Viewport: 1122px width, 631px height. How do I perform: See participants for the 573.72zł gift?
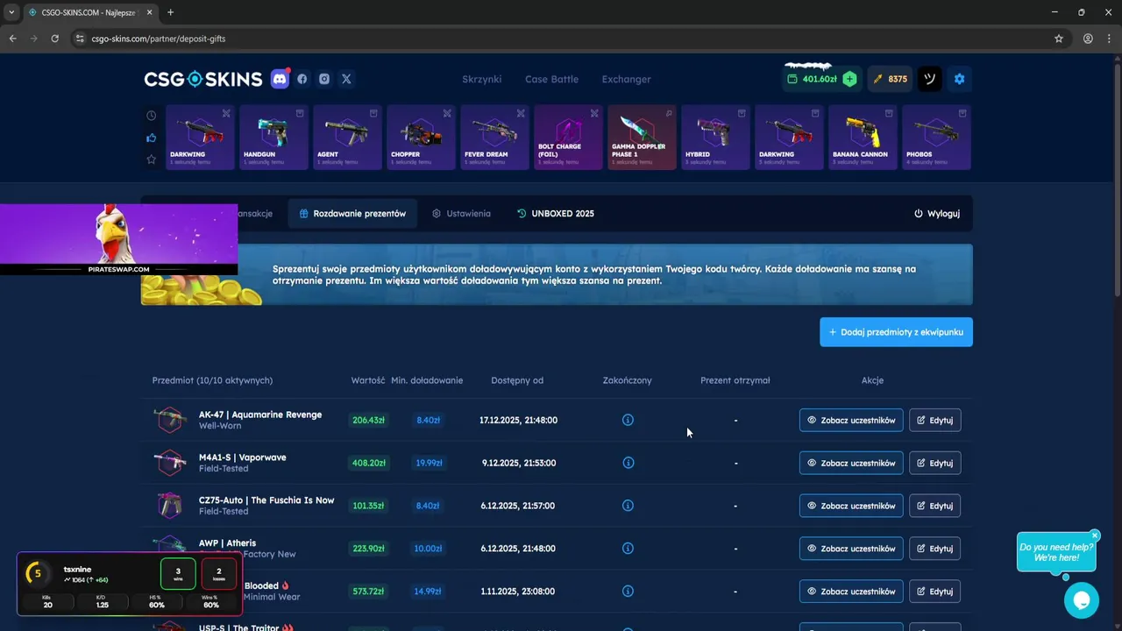[851, 592]
